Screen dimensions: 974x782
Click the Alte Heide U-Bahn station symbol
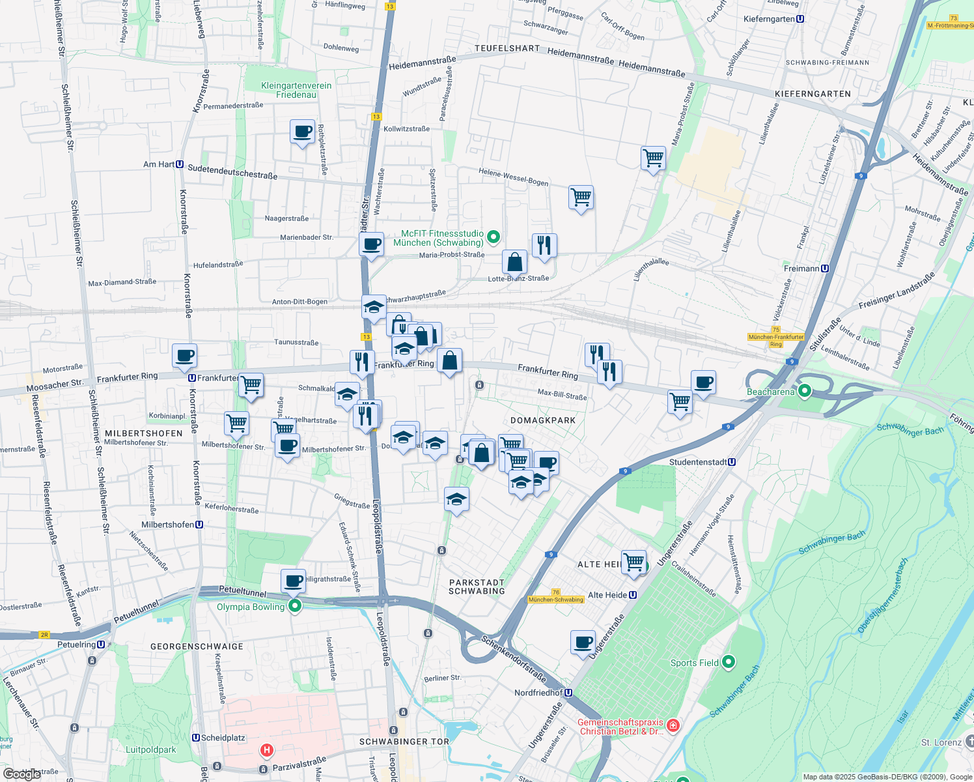coord(633,595)
